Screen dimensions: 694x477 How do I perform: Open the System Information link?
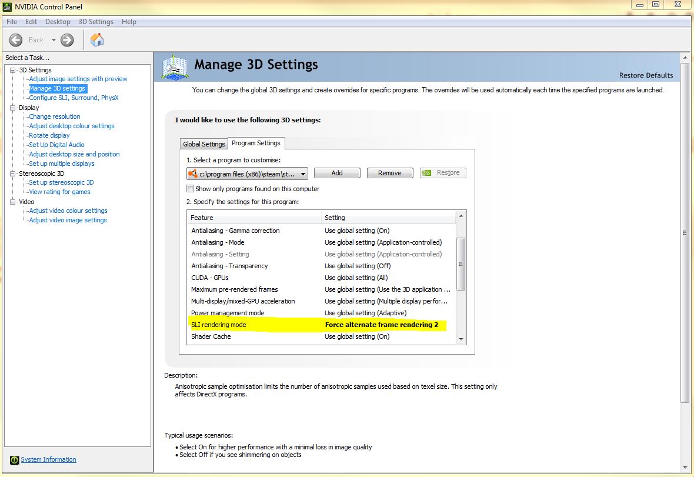tap(48, 460)
